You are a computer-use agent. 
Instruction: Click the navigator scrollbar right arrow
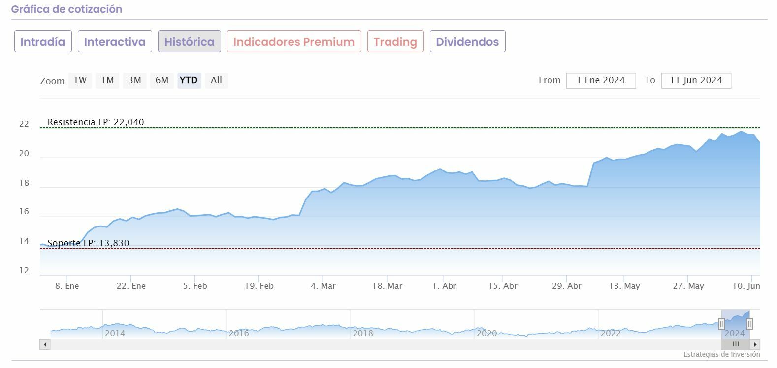click(x=755, y=344)
